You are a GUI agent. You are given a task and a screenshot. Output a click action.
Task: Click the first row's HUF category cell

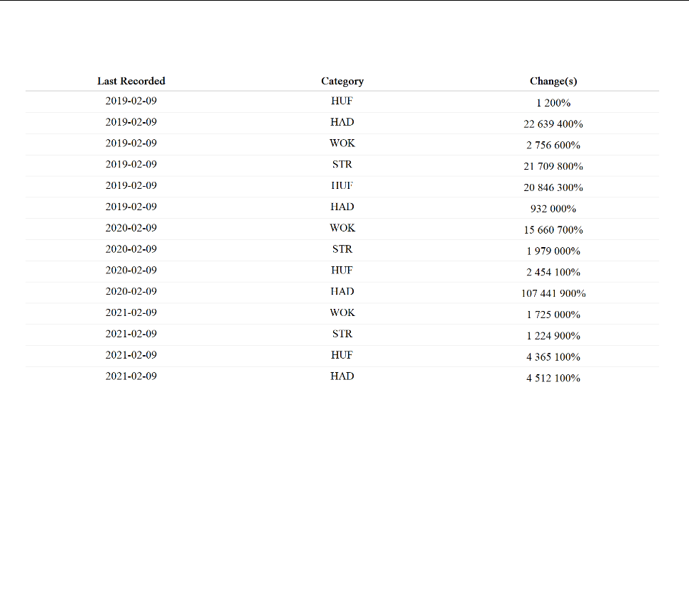[342, 101]
